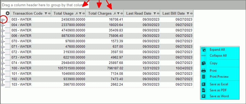
Task: Select row header of 004 - WATER row
Action: coord(8,25)
